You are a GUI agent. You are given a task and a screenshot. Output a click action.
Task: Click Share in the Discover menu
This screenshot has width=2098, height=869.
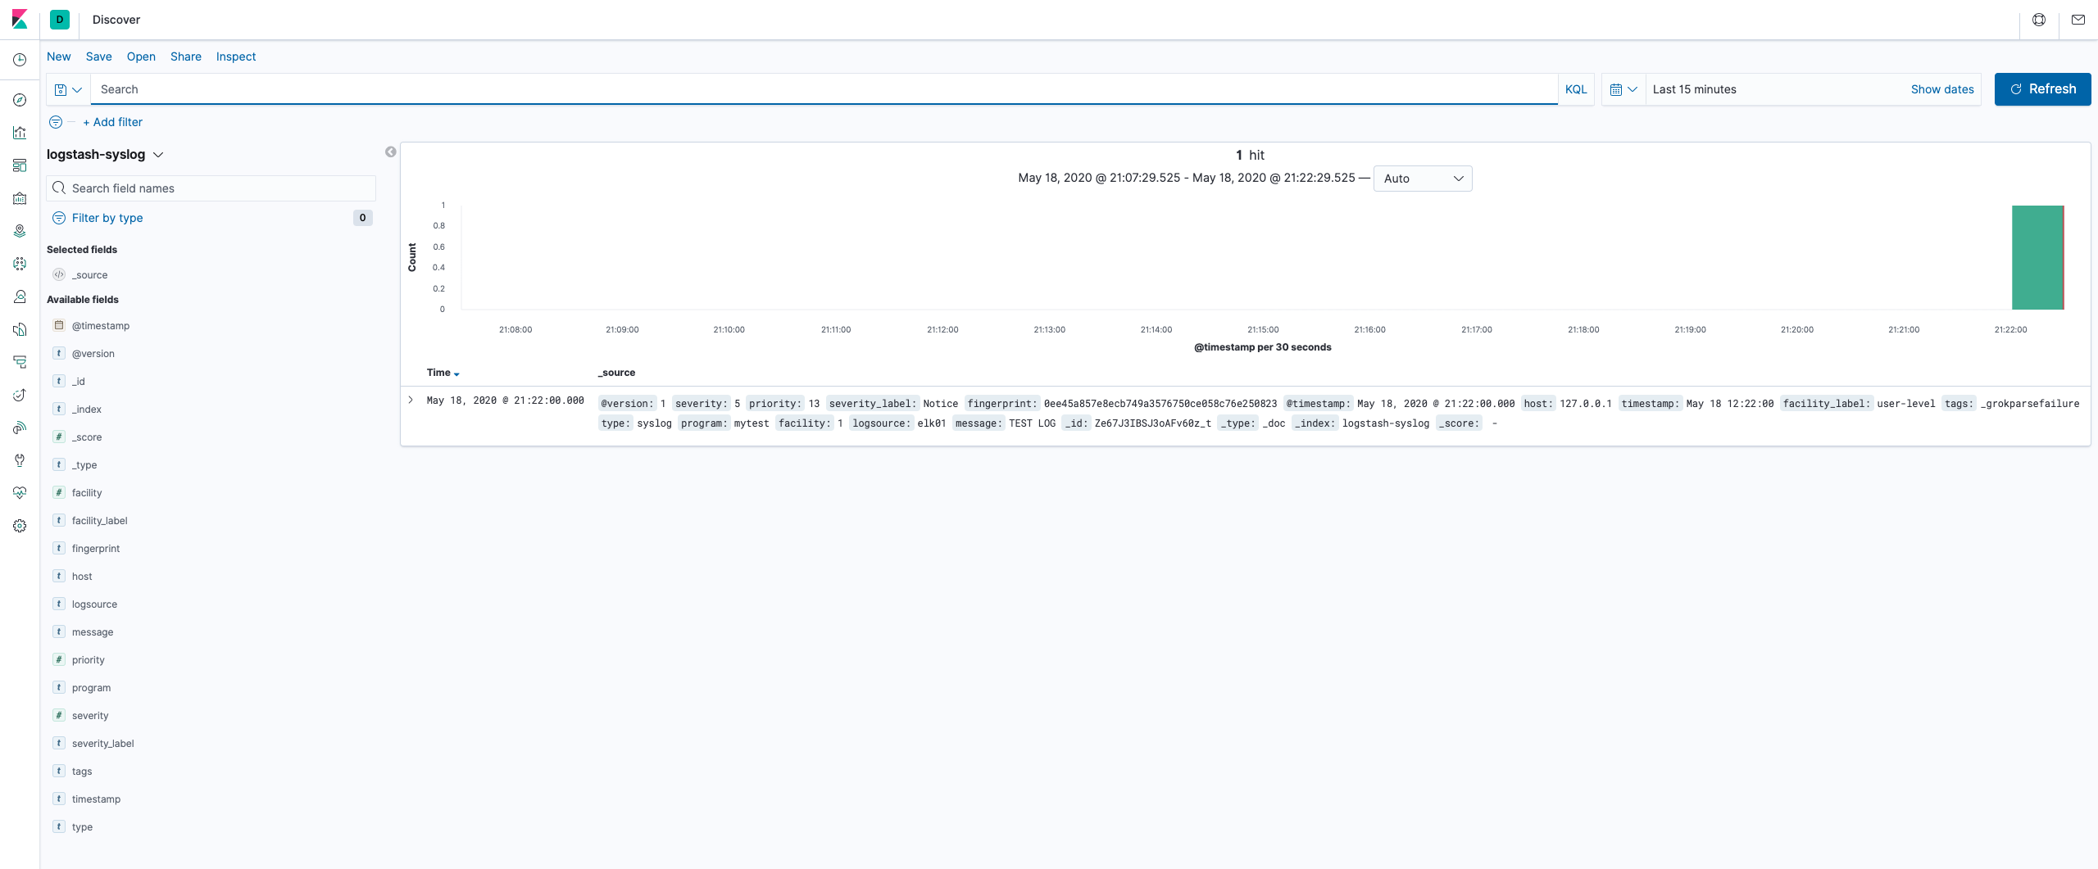[186, 57]
